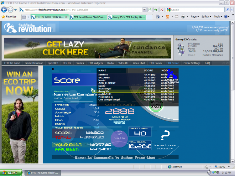
Task: Click green Try This Level Again button
Action: pyautogui.click(x=156, y=105)
